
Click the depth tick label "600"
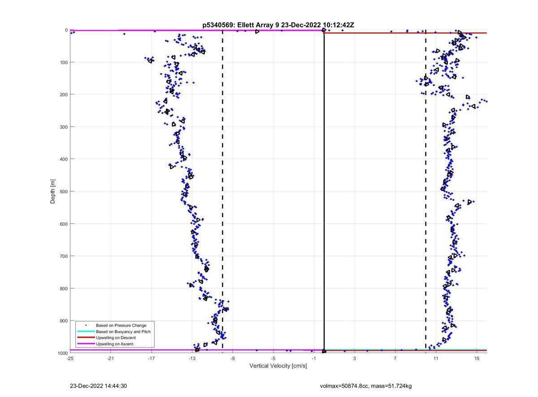click(64, 223)
